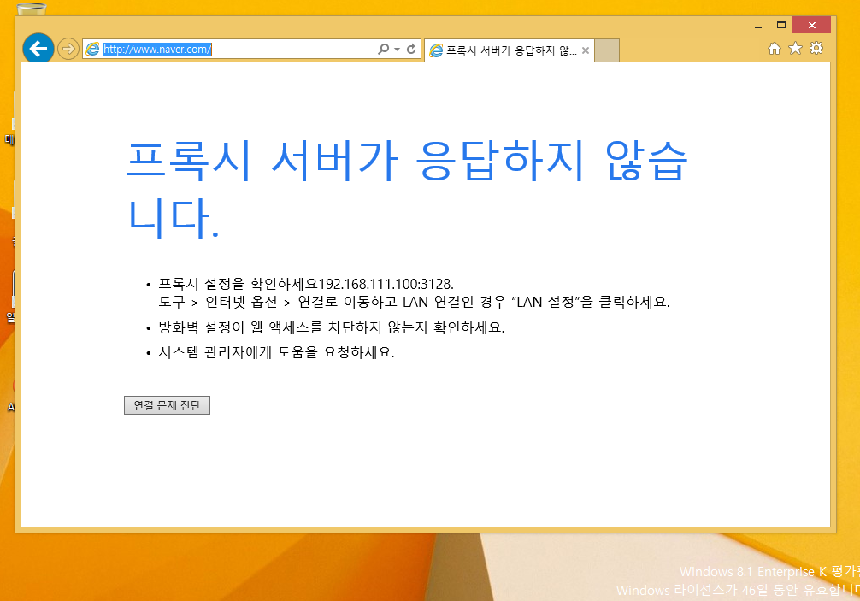Screen dimensions: 860x601
Task: Open the address bar autocomplete dropdown arrow
Action: 397,50
